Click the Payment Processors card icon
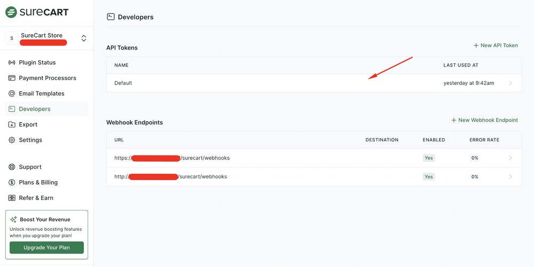This screenshot has width=534, height=267. (x=12, y=78)
